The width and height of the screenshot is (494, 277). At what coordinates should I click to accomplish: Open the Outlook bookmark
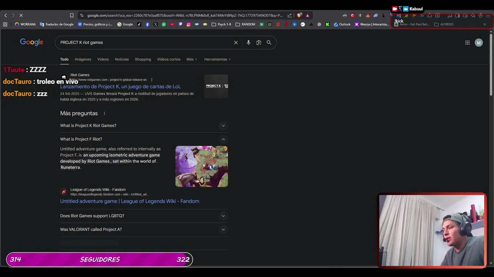click(342, 24)
